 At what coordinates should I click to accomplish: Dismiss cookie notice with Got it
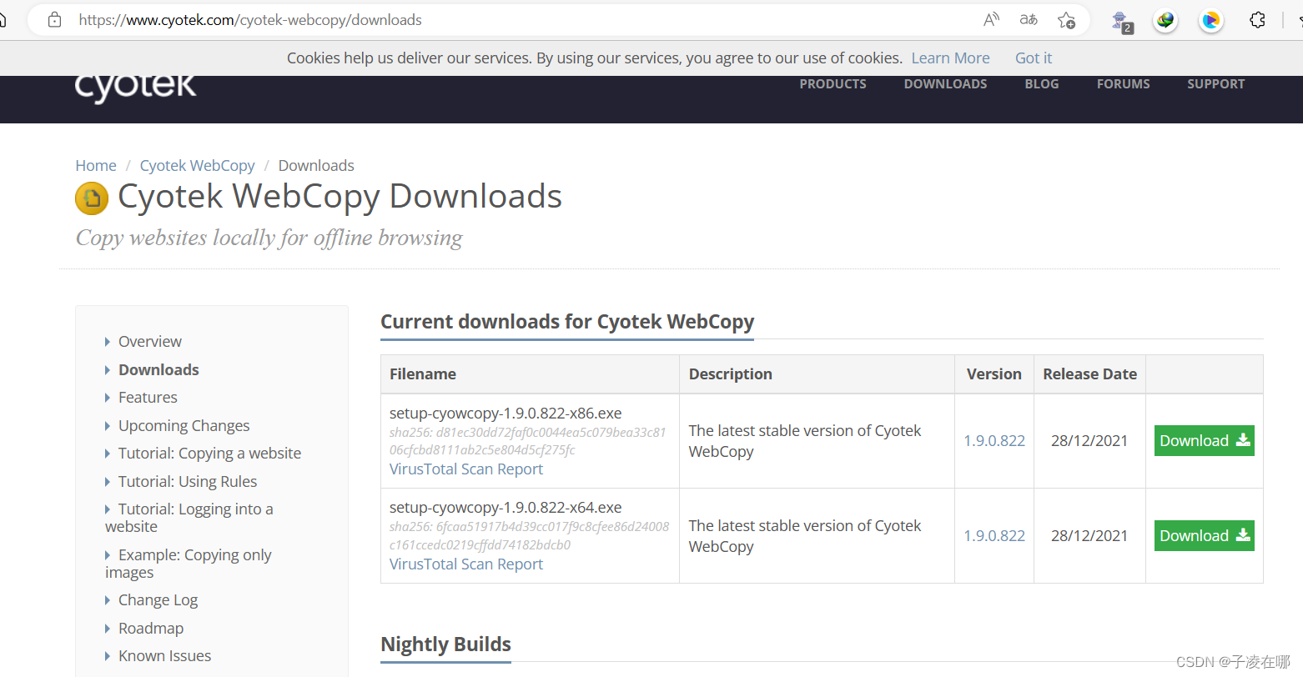[x=1034, y=58]
